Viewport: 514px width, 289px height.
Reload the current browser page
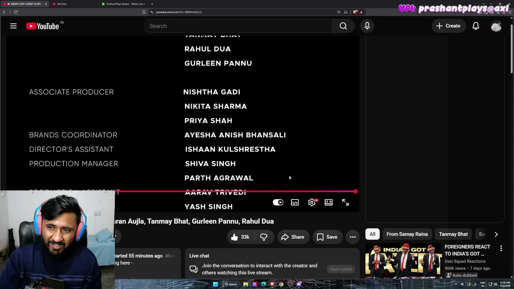coord(16,12)
